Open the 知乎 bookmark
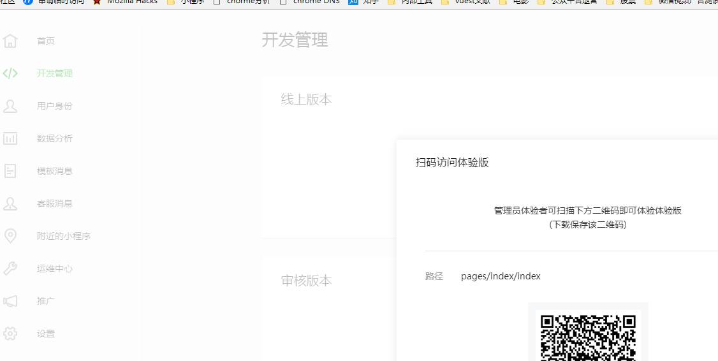This screenshot has width=718, height=361. coord(370,2)
